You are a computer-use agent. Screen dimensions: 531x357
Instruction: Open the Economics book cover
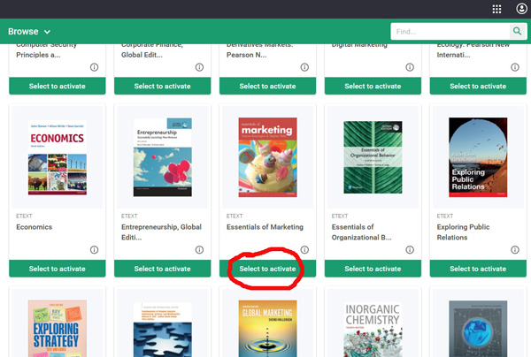[x=58, y=157]
